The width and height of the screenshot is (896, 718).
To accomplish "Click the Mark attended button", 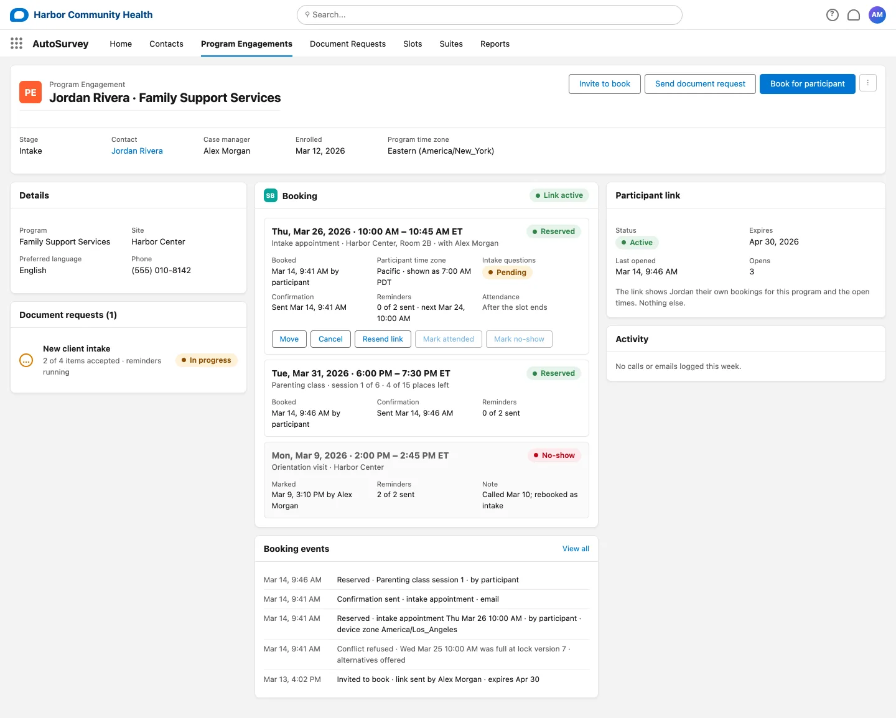I will coord(449,339).
